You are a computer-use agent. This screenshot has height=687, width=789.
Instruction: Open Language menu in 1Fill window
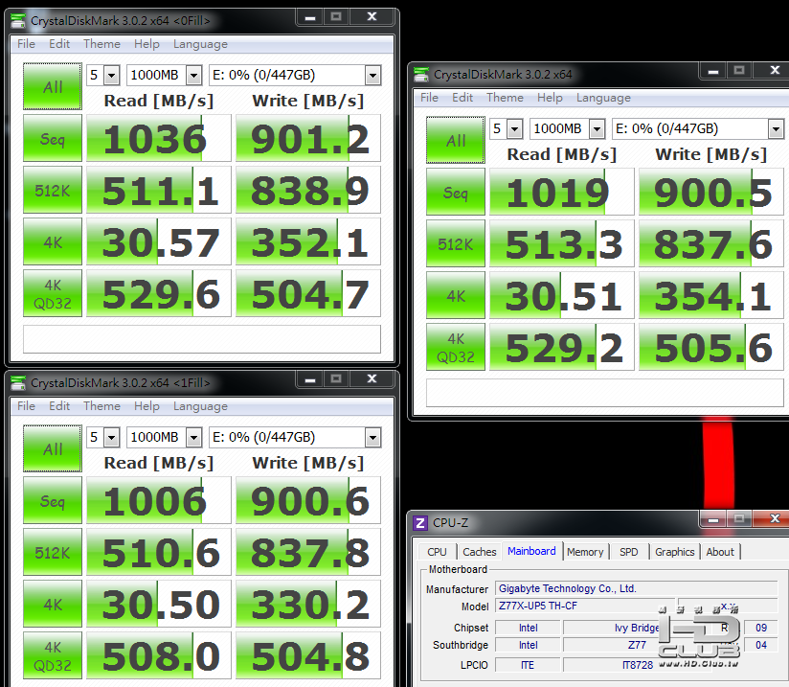tap(200, 406)
